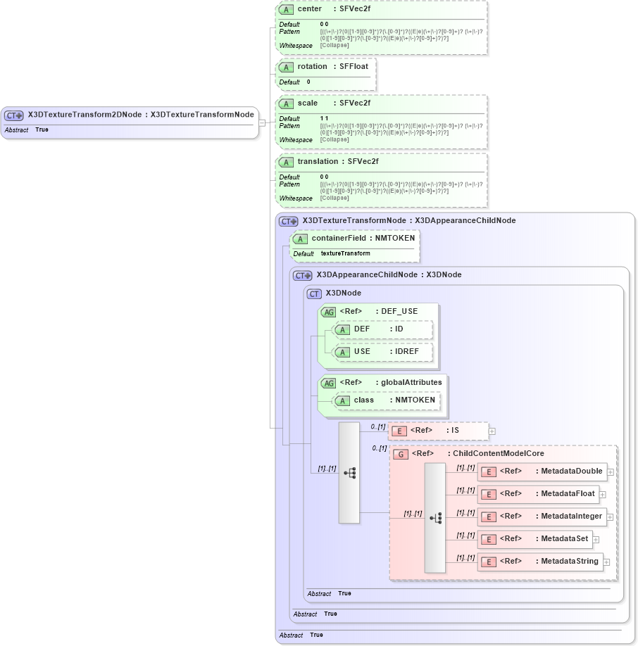This screenshot has width=638, height=646.
Task: Click the translation attribute [Collapse] whitespace value
Action: point(334,198)
